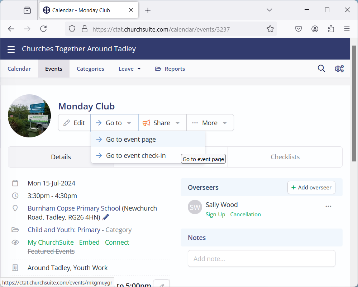Click the pencil icon beside the location address

[106, 217]
